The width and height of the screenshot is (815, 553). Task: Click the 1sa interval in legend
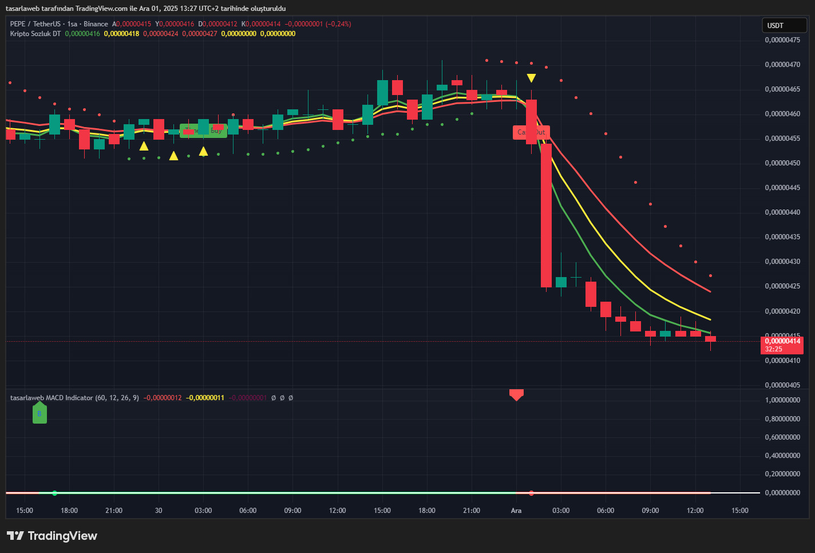72,24
